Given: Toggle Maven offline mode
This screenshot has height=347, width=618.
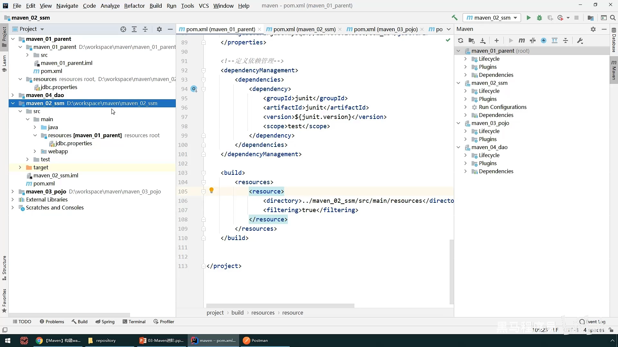Looking at the screenshot, I should click(533, 40).
